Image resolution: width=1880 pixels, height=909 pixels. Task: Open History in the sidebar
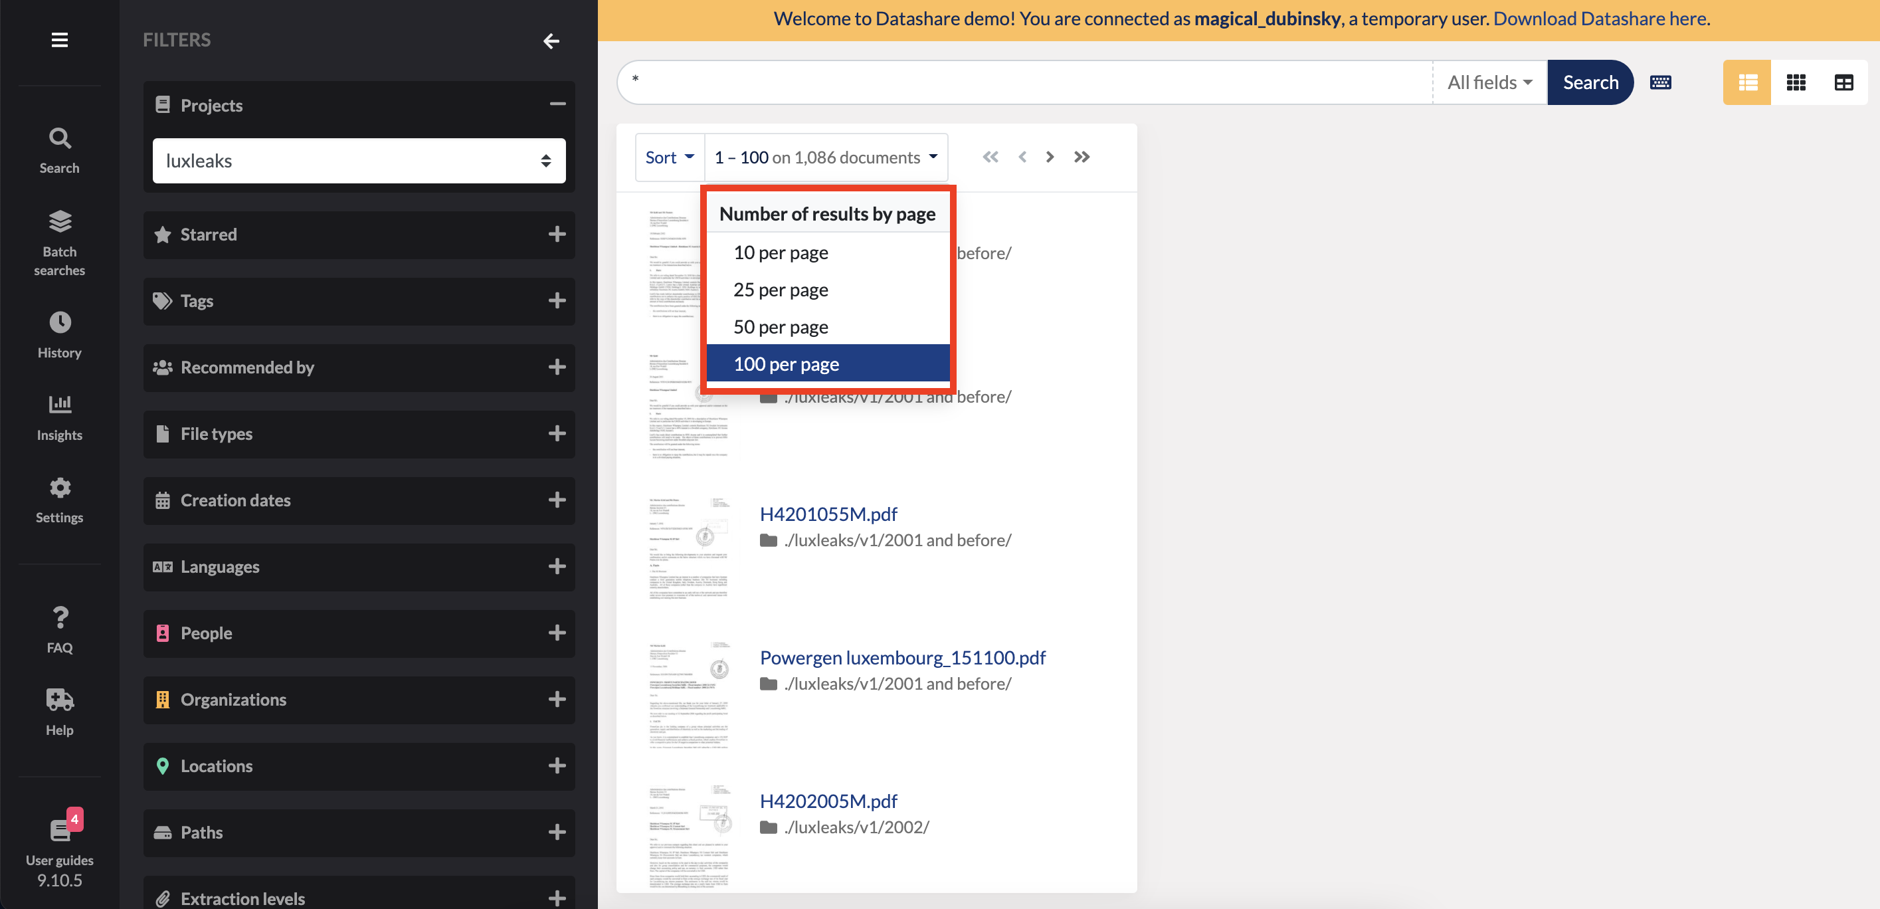(60, 335)
